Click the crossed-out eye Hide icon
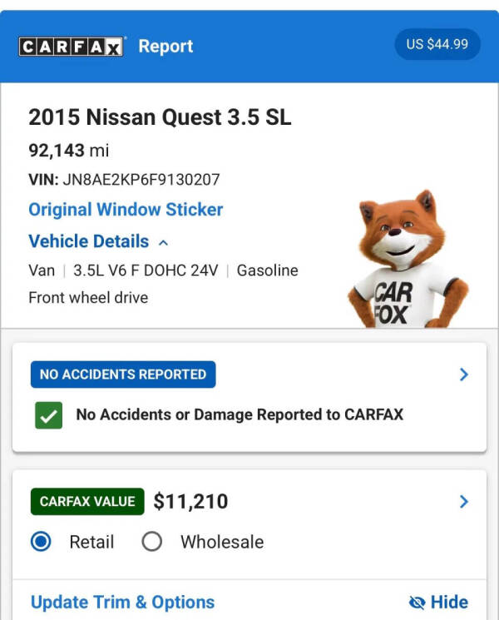 coord(417,603)
